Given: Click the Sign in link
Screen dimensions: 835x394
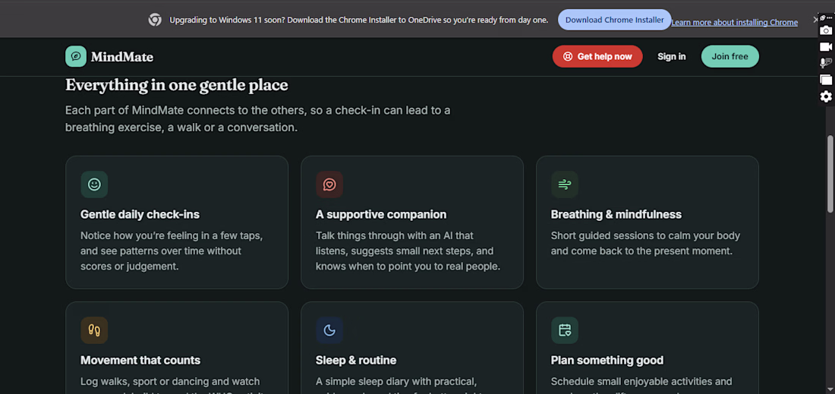Looking at the screenshot, I should (x=672, y=56).
